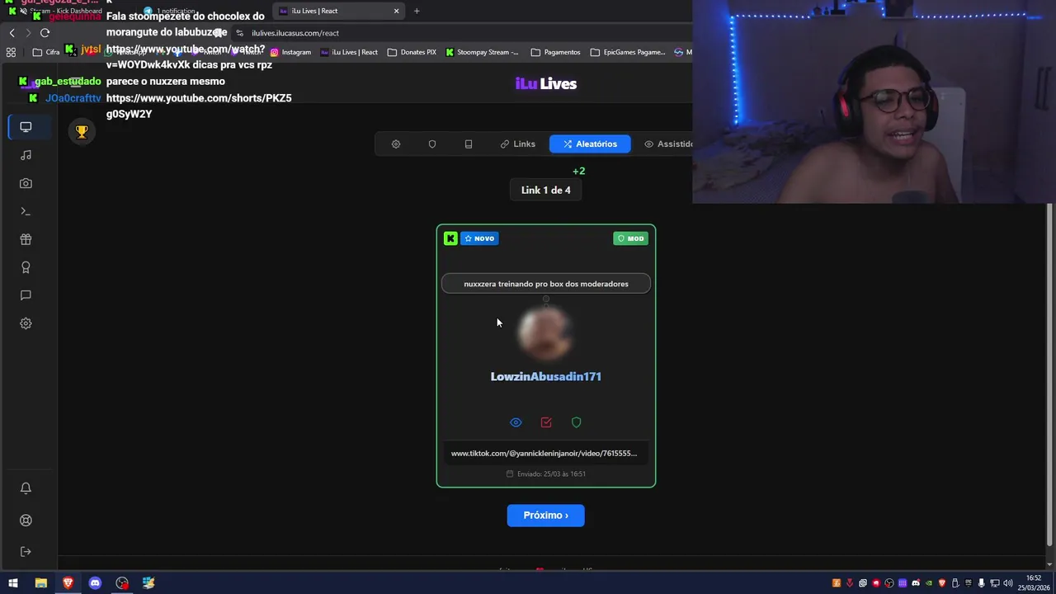The image size is (1056, 594).
Task: Click the browser reload button
Action: coord(45,33)
